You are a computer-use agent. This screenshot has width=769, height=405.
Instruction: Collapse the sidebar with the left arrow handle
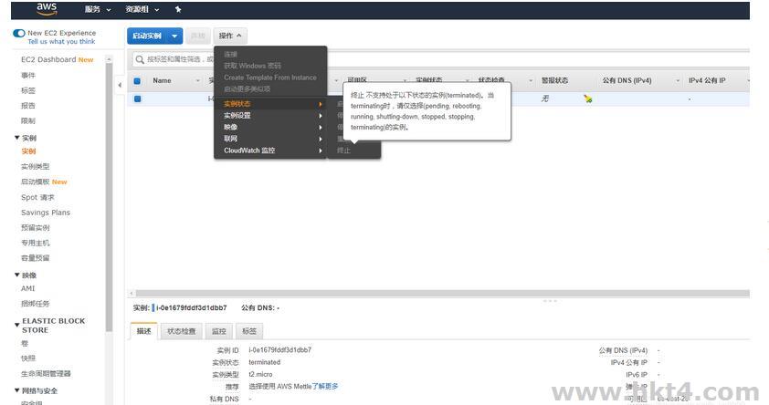pos(120,85)
